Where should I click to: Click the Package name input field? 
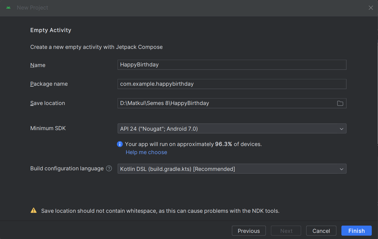pos(232,84)
